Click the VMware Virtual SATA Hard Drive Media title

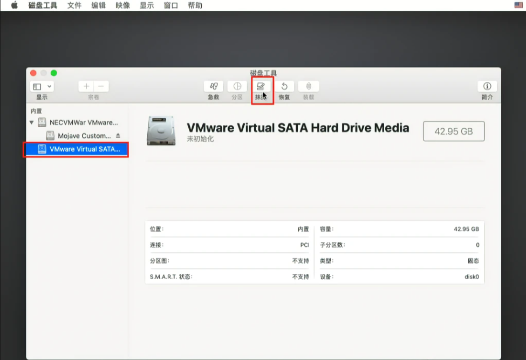point(298,128)
